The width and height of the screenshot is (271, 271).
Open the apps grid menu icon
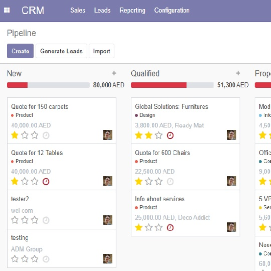pyautogui.click(x=7, y=11)
